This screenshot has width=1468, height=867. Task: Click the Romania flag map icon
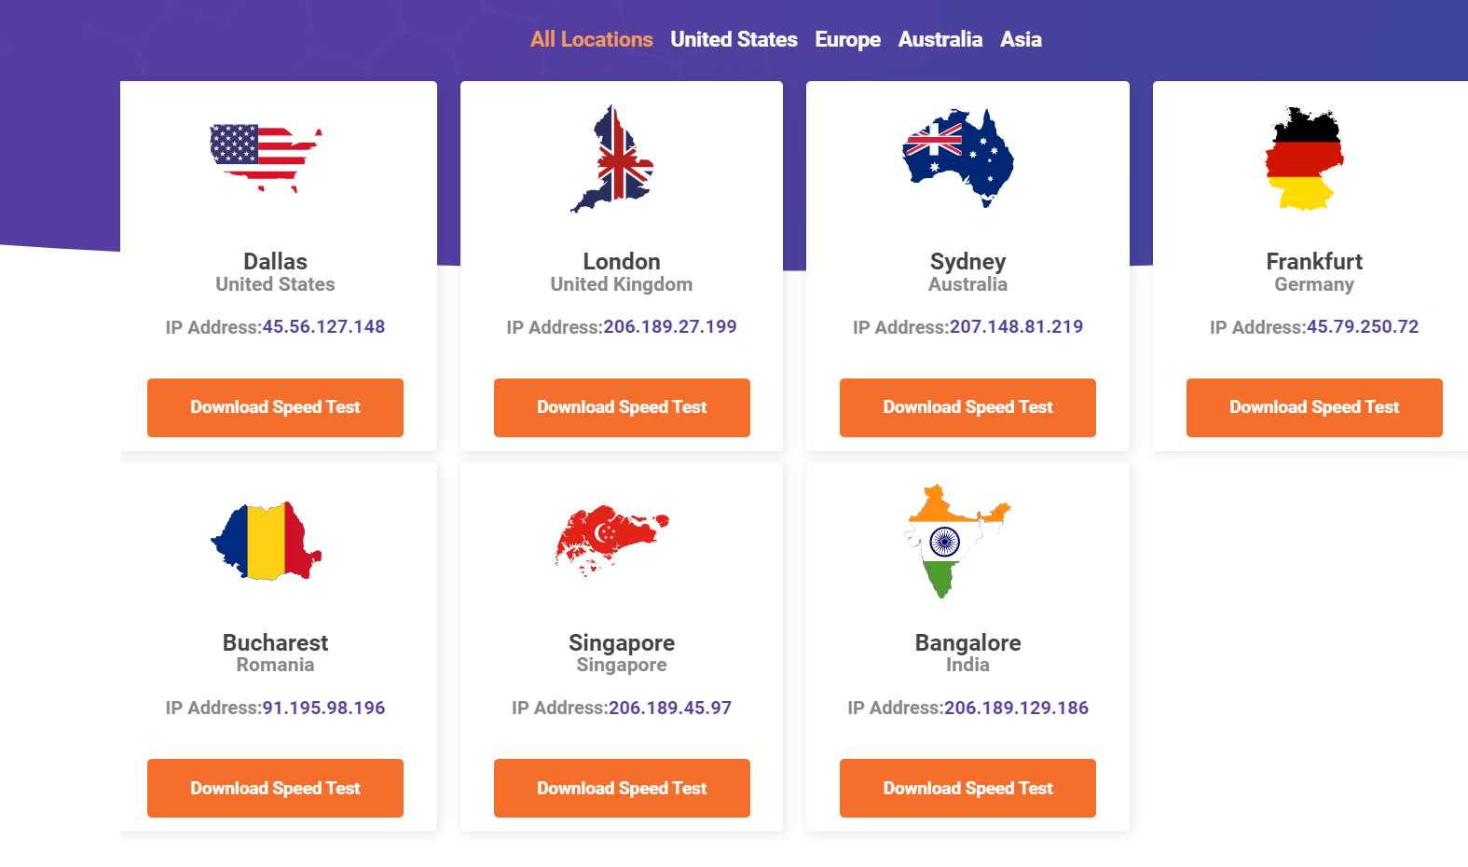click(267, 541)
